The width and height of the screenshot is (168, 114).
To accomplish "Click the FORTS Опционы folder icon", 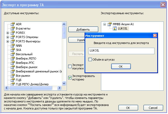I will click(x=13, y=37).
